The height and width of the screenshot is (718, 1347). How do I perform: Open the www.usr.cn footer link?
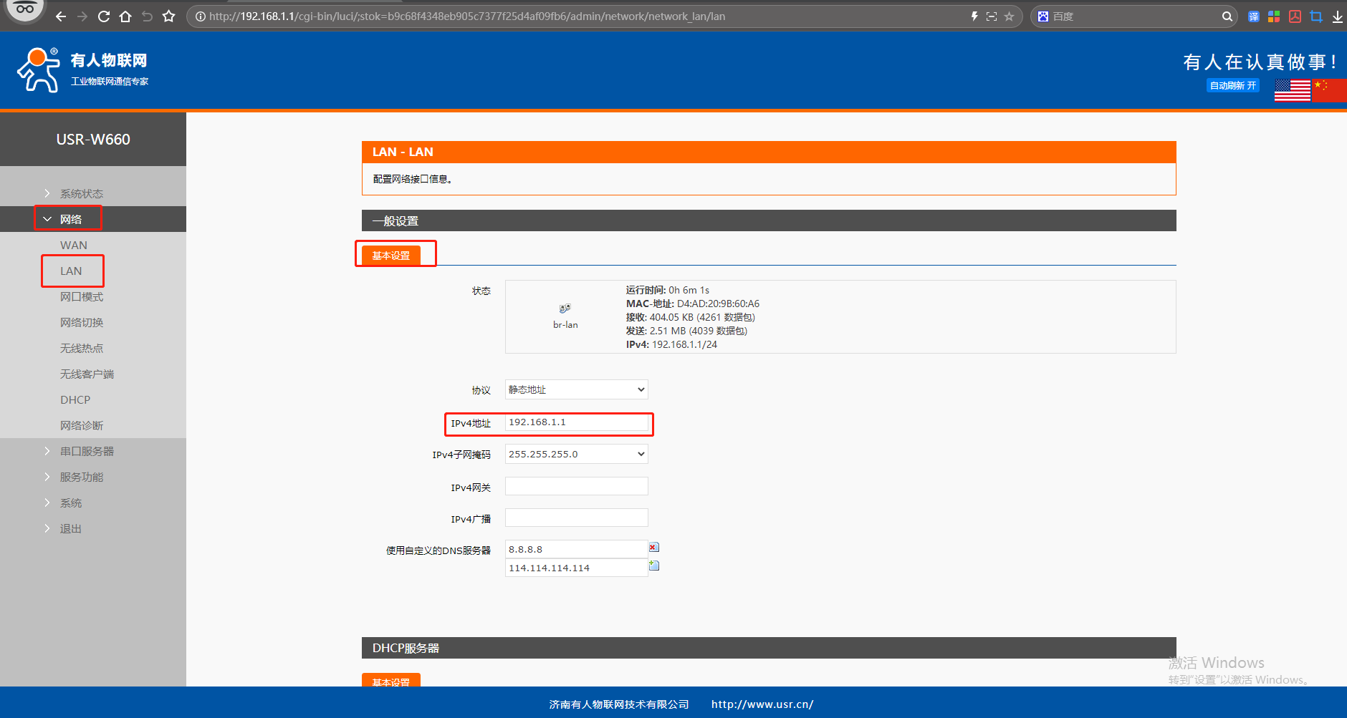762,704
